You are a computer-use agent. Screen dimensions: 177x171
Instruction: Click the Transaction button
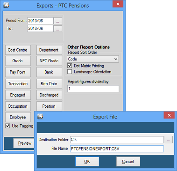point(18,84)
